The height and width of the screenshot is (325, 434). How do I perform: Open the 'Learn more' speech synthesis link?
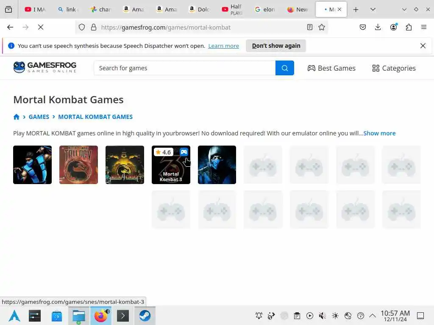tap(224, 46)
